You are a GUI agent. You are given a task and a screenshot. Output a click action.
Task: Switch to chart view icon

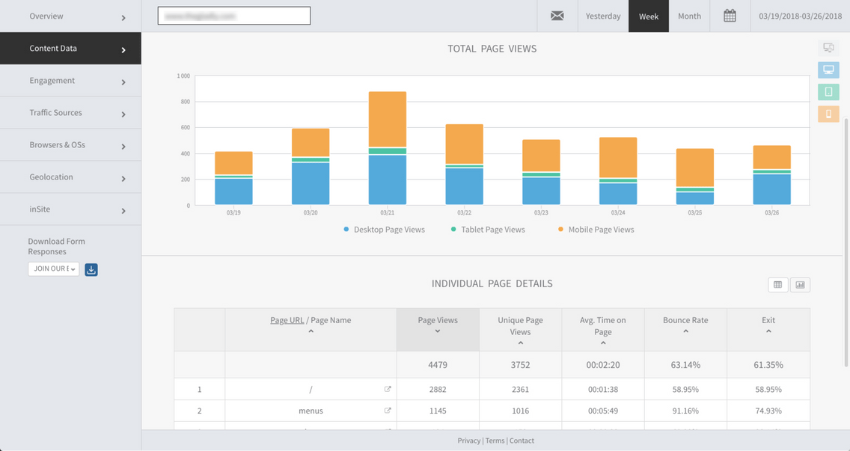800,284
